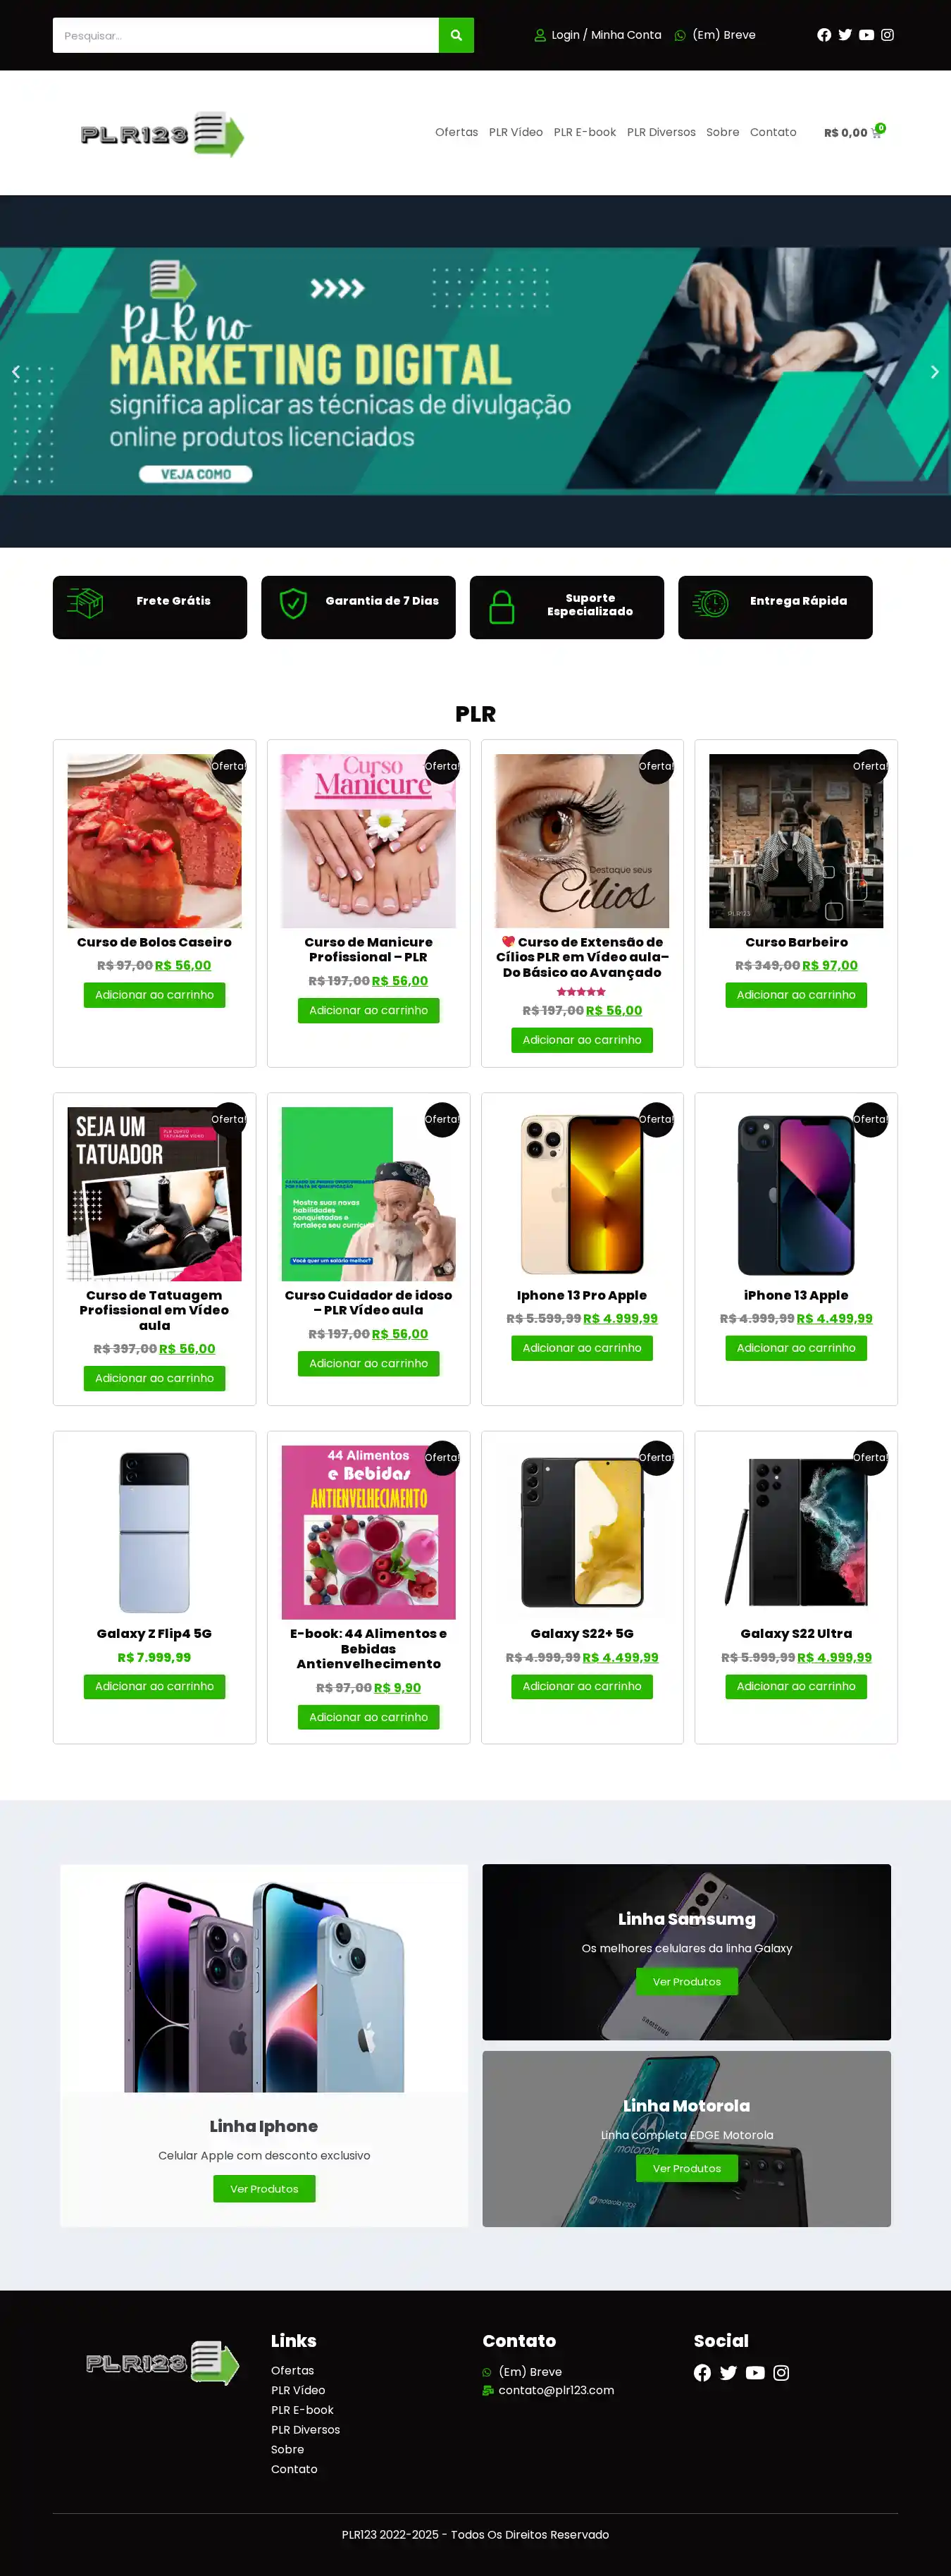
Task: Open the Twitter icon in top bar
Action: 845,35
